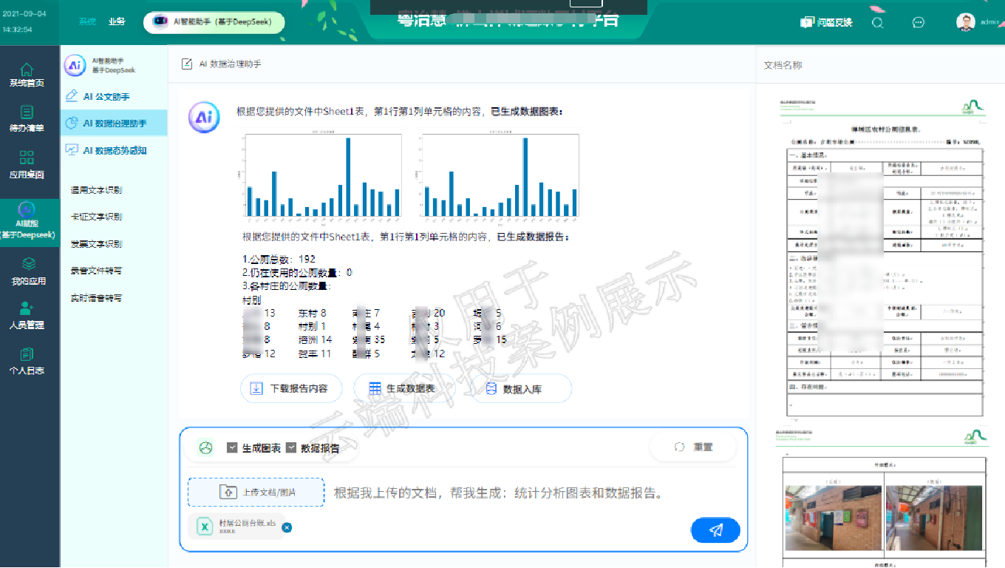Go to 系统首页 home icon

pyautogui.click(x=27, y=74)
